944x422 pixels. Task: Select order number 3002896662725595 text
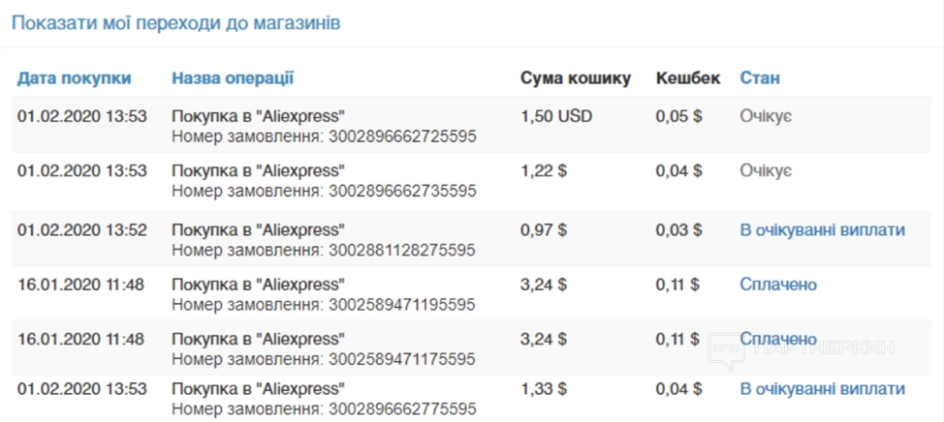(x=401, y=136)
